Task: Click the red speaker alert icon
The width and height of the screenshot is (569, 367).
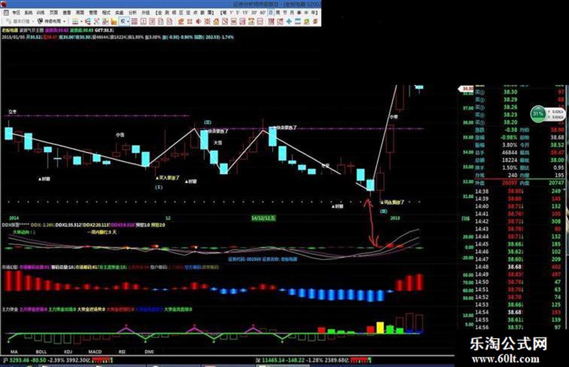Action: click(197, 22)
